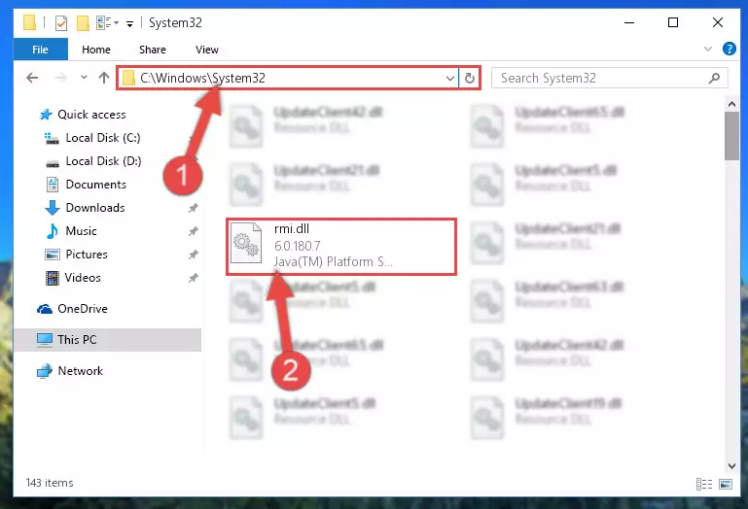Viewport: 748px width, 509px height.
Task: Click the Music note icon
Action: point(53,231)
